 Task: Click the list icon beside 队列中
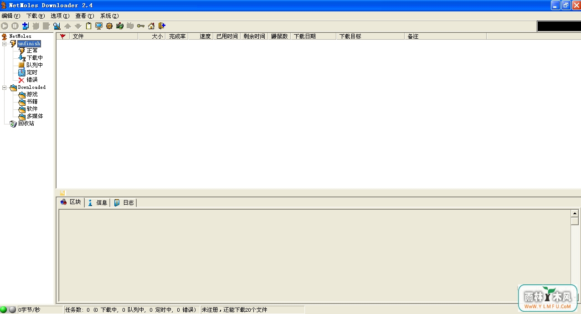(x=21, y=65)
